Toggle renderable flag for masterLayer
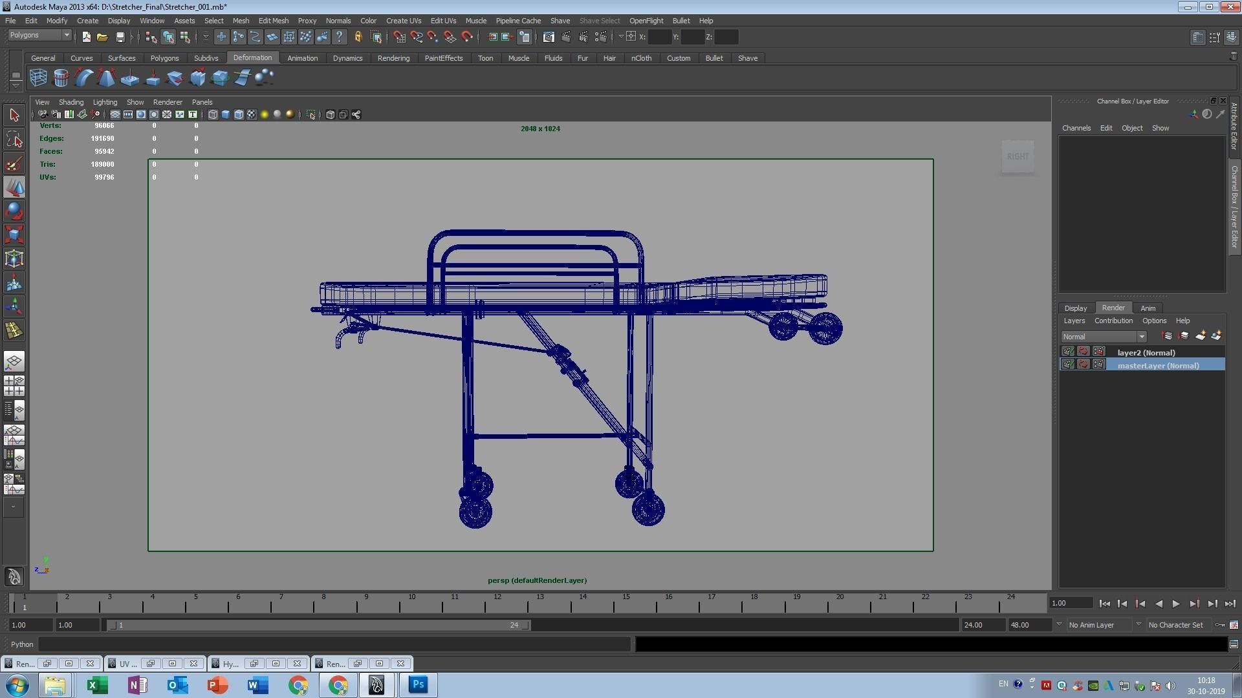 [1068, 365]
